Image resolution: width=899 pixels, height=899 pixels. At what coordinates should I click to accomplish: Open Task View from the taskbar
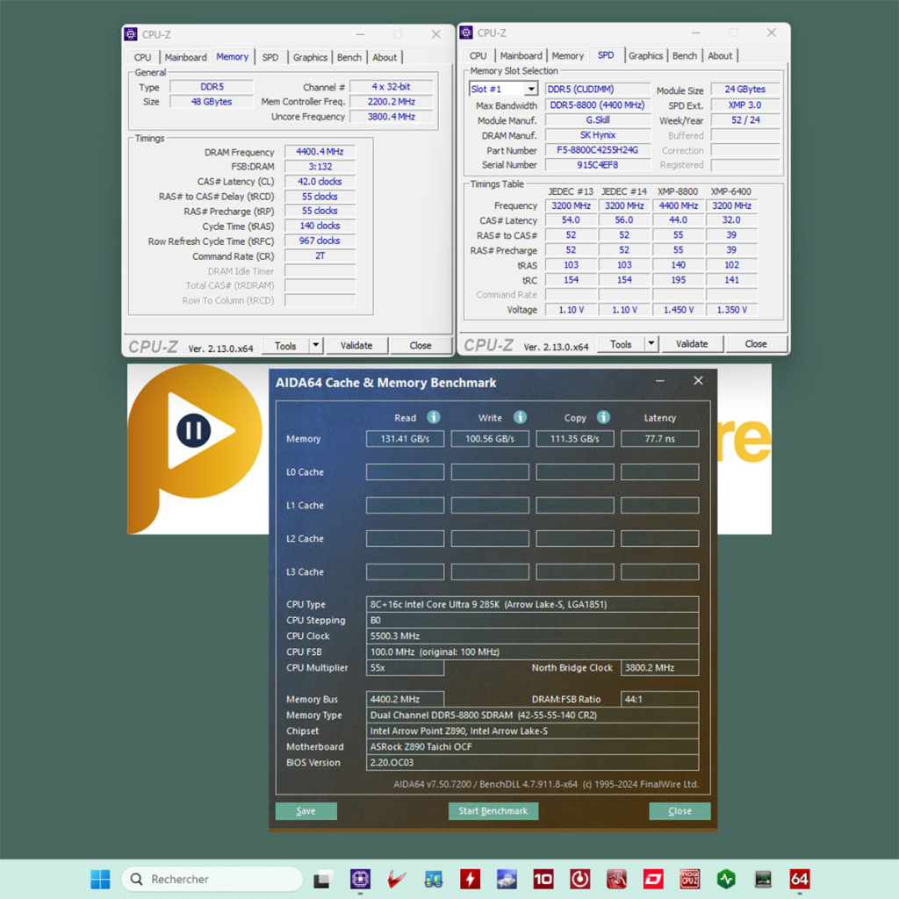coord(323,879)
